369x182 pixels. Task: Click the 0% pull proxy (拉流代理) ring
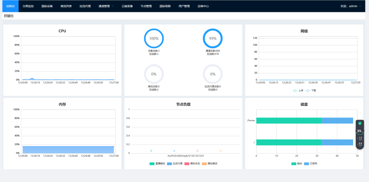[213, 74]
